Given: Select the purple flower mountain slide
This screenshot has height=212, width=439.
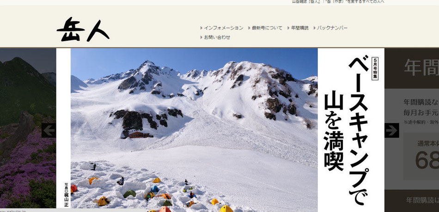Looking at the screenshot, I should tap(28, 129).
